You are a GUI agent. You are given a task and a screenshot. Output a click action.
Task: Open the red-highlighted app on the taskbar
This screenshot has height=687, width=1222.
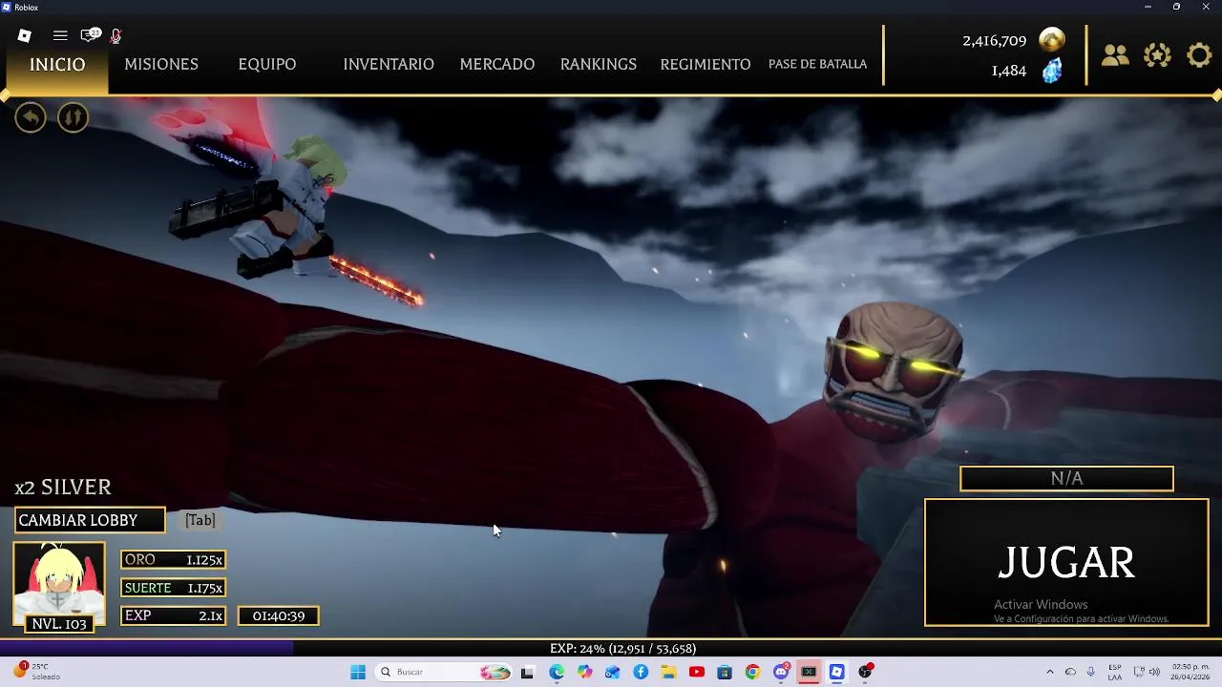809,672
